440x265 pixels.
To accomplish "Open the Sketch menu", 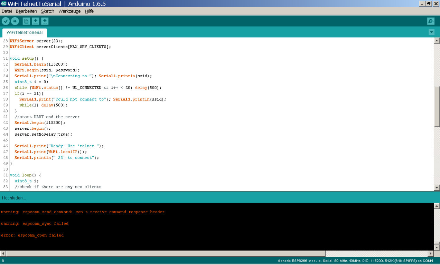I will click(48, 11).
